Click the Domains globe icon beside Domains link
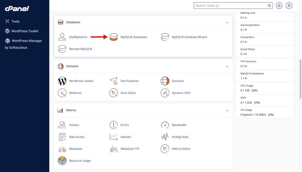This screenshot has height=172, width=302. (165, 81)
